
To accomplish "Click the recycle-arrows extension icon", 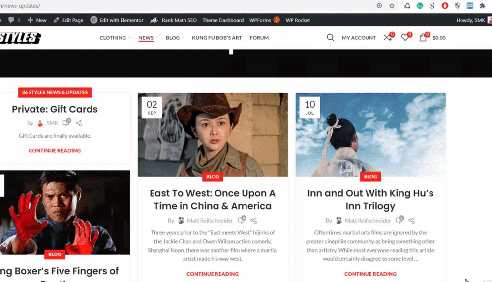I will (x=407, y=5).
